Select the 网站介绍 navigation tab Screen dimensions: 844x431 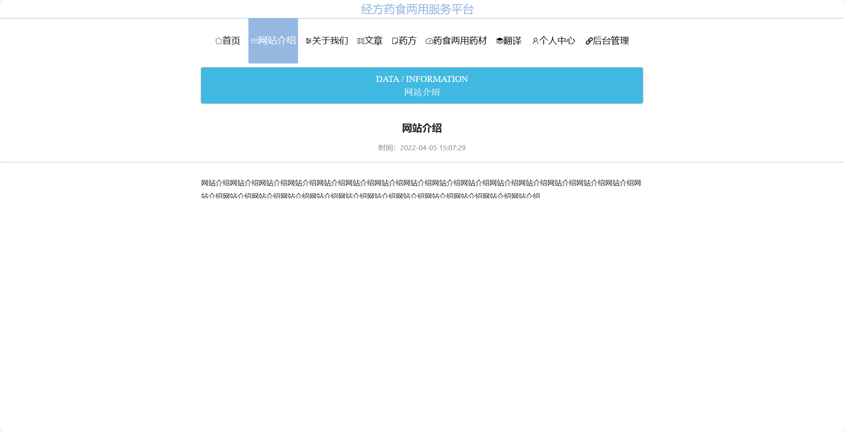273,41
